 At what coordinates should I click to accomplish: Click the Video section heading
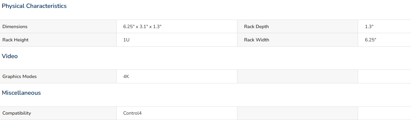point(10,56)
